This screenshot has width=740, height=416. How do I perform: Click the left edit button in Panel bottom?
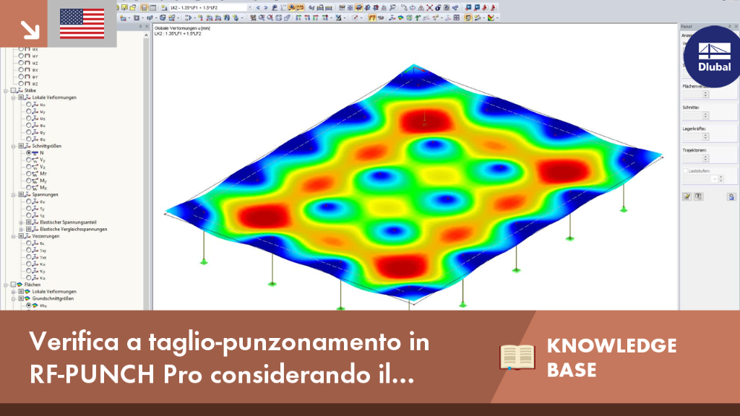point(687,196)
